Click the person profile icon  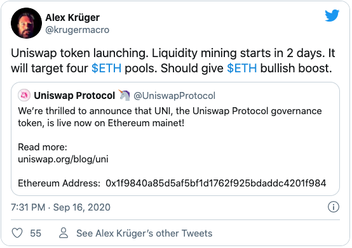pos(64,233)
